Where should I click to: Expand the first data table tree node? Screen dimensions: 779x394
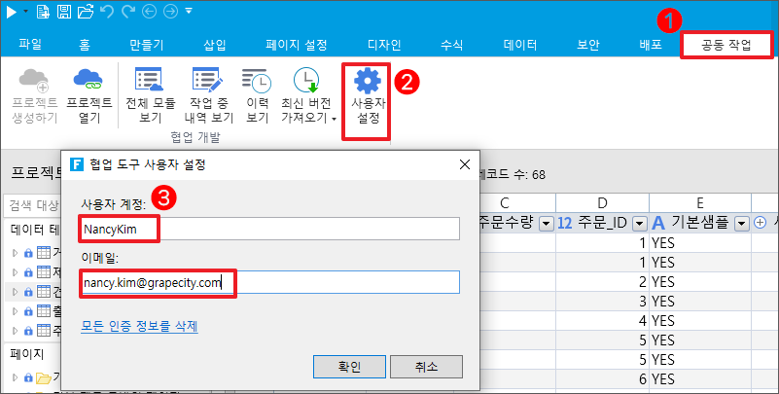pos(15,254)
